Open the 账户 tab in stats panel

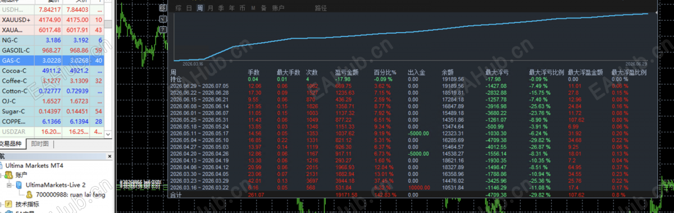(x=277, y=8)
